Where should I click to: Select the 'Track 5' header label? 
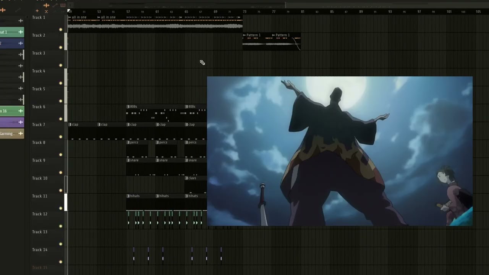coord(39,89)
